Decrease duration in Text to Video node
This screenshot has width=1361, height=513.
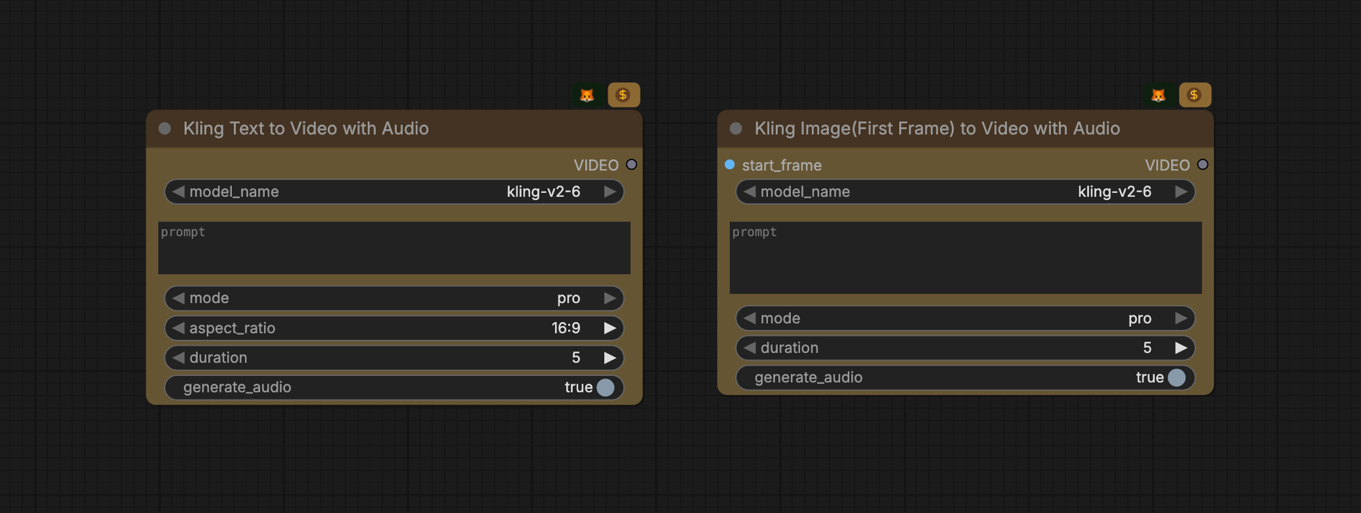tap(178, 358)
